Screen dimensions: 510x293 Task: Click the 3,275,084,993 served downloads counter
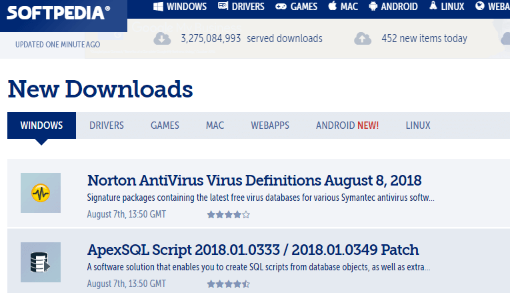tap(251, 39)
